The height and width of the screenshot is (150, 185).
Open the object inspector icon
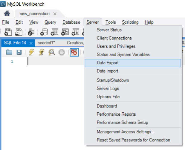click(31, 32)
